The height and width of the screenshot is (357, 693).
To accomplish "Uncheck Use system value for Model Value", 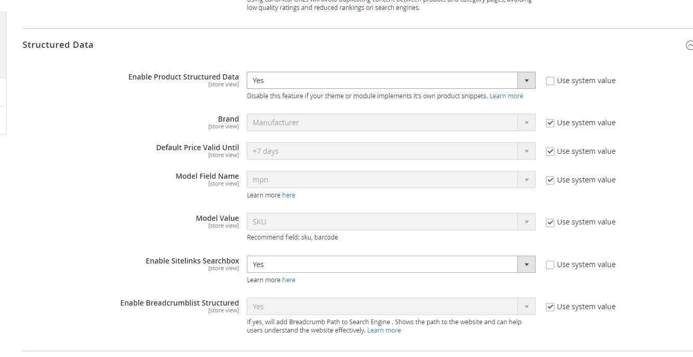I will (x=550, y=222).
